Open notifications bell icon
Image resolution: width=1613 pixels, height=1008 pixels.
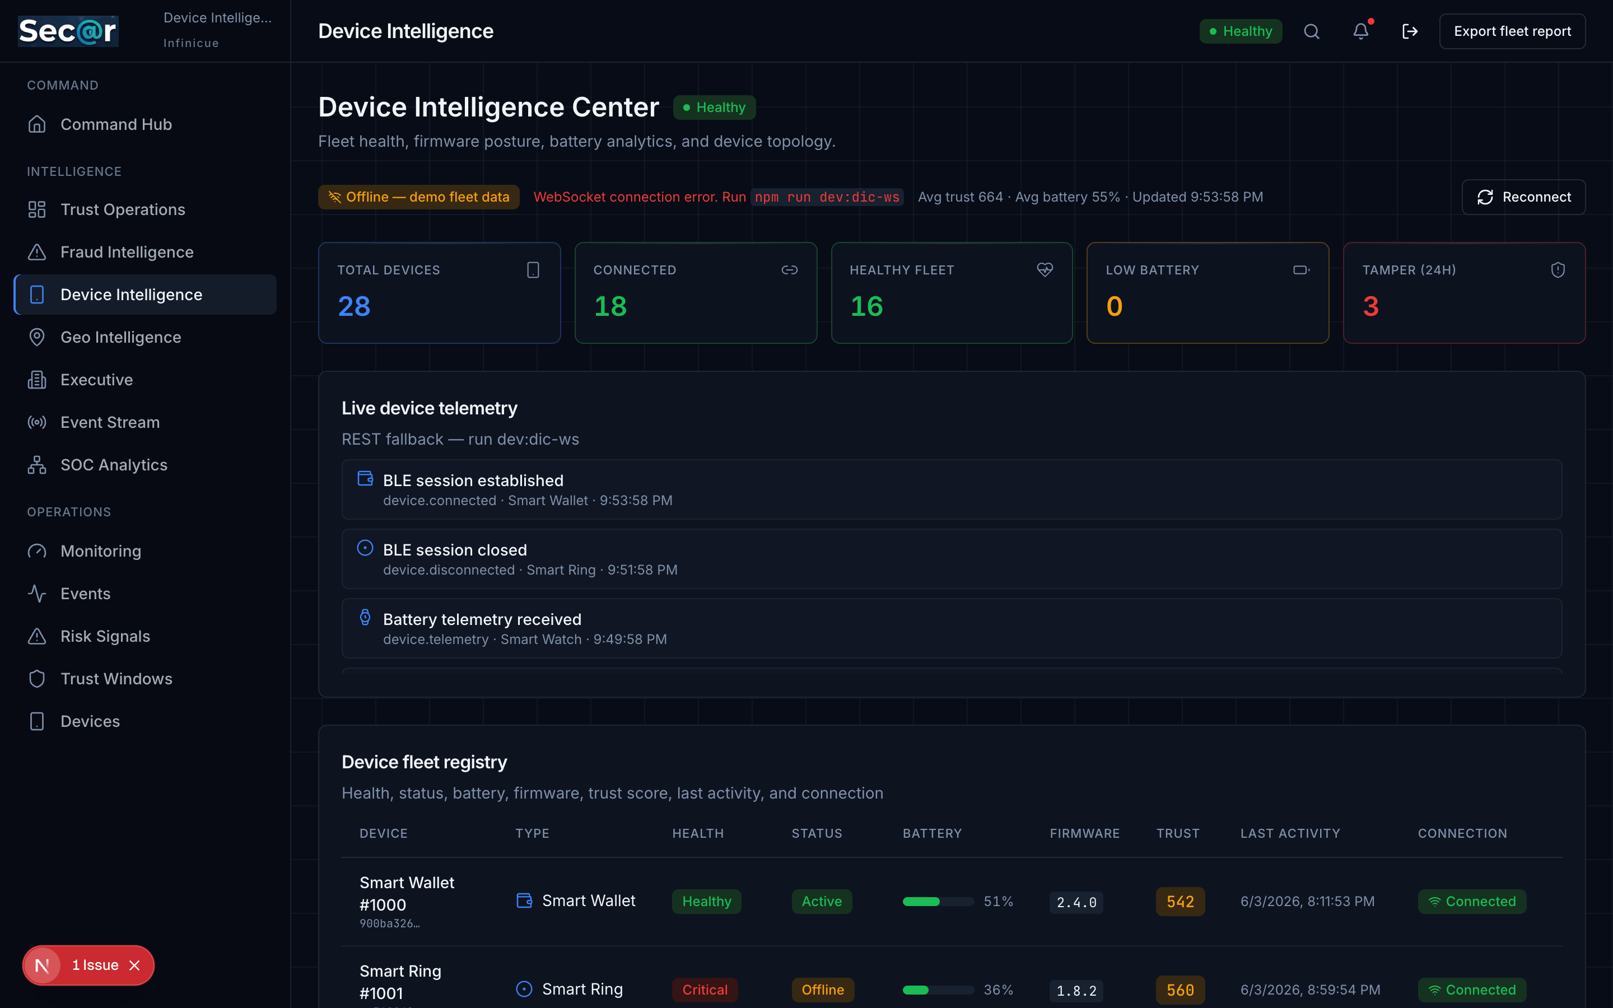1360,31
